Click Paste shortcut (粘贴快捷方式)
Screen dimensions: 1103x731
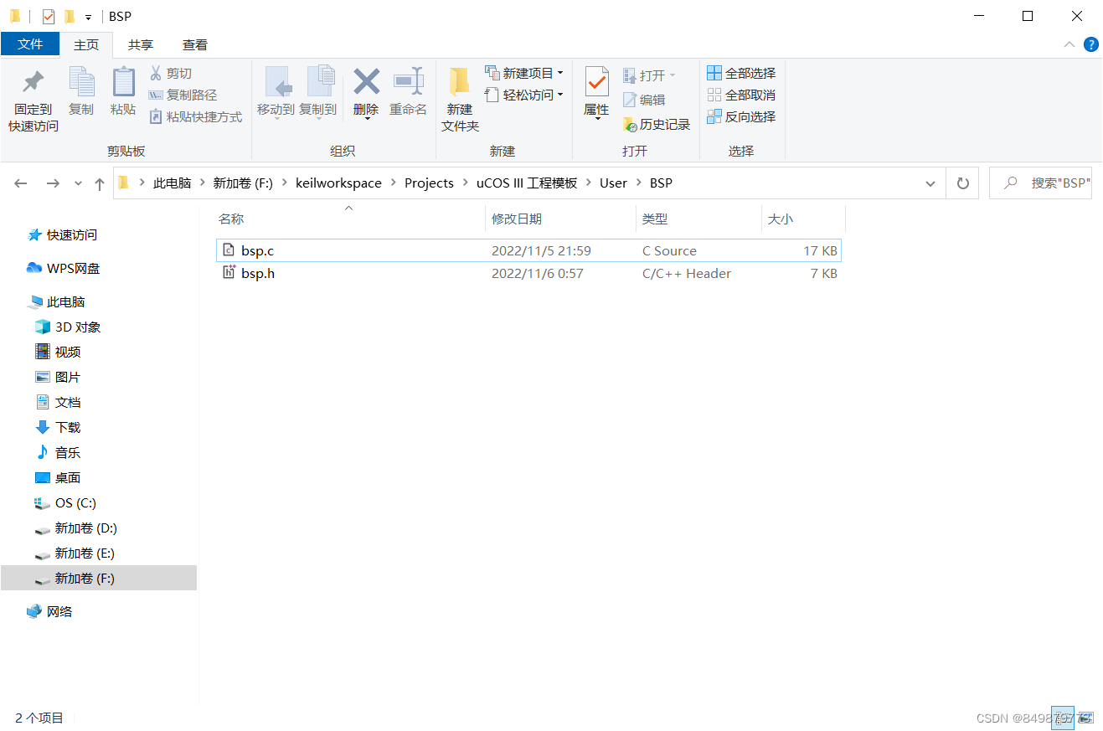pos(195,117)
